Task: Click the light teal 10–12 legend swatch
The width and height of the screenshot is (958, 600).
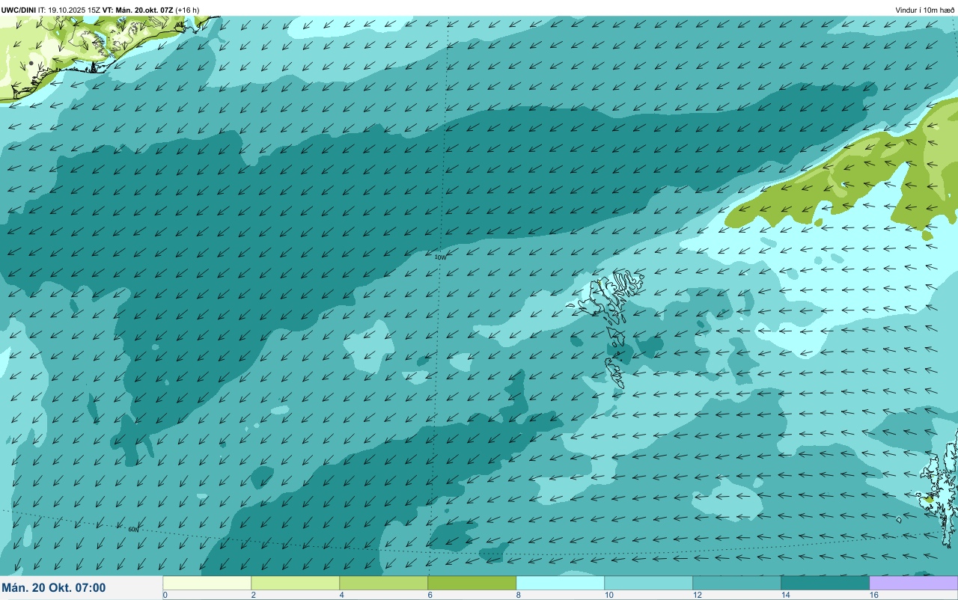Action: click(649, 583)
